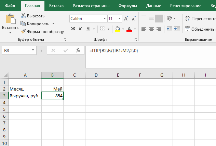Align text to bottom icon
The width and height of the screenshot is (216, 146).
click(159, 18)
